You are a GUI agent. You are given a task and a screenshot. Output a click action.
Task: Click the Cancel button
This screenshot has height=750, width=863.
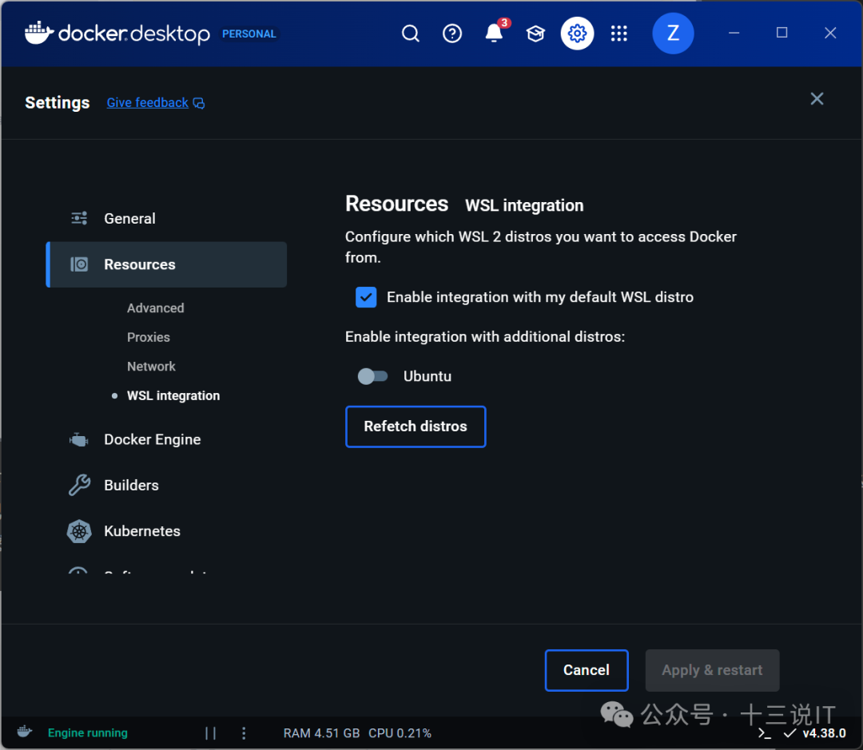[x=587, y=670]
